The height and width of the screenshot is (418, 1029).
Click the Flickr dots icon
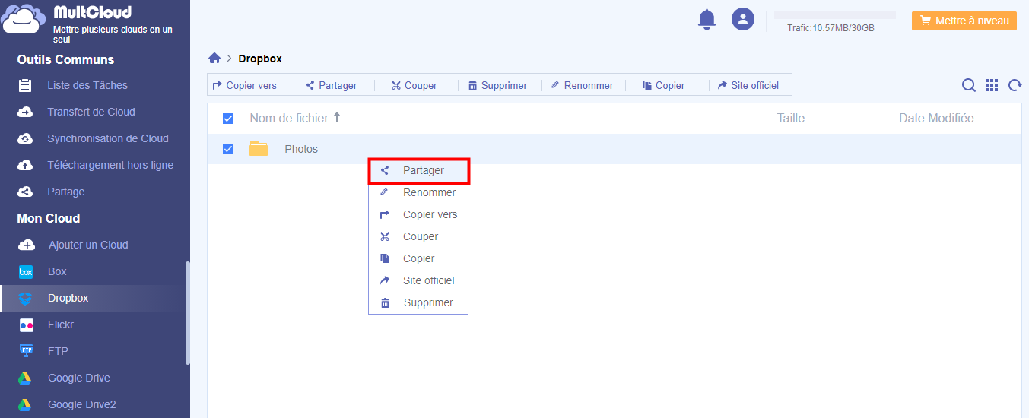coord(26,325)
